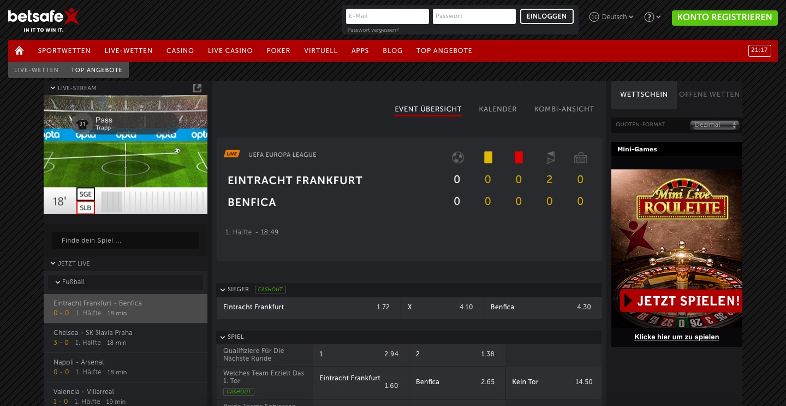786x406 pixels.
Task: Pop out the live-stream window icon
Action: (x=198, y=88)
